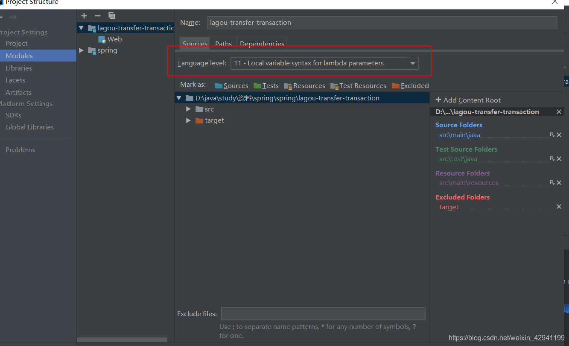Select content root path row

click(302, 98)
